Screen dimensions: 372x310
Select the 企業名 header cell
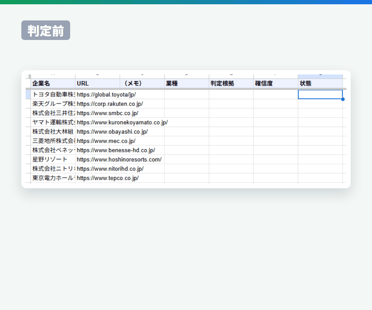click(x=53, y=83)
